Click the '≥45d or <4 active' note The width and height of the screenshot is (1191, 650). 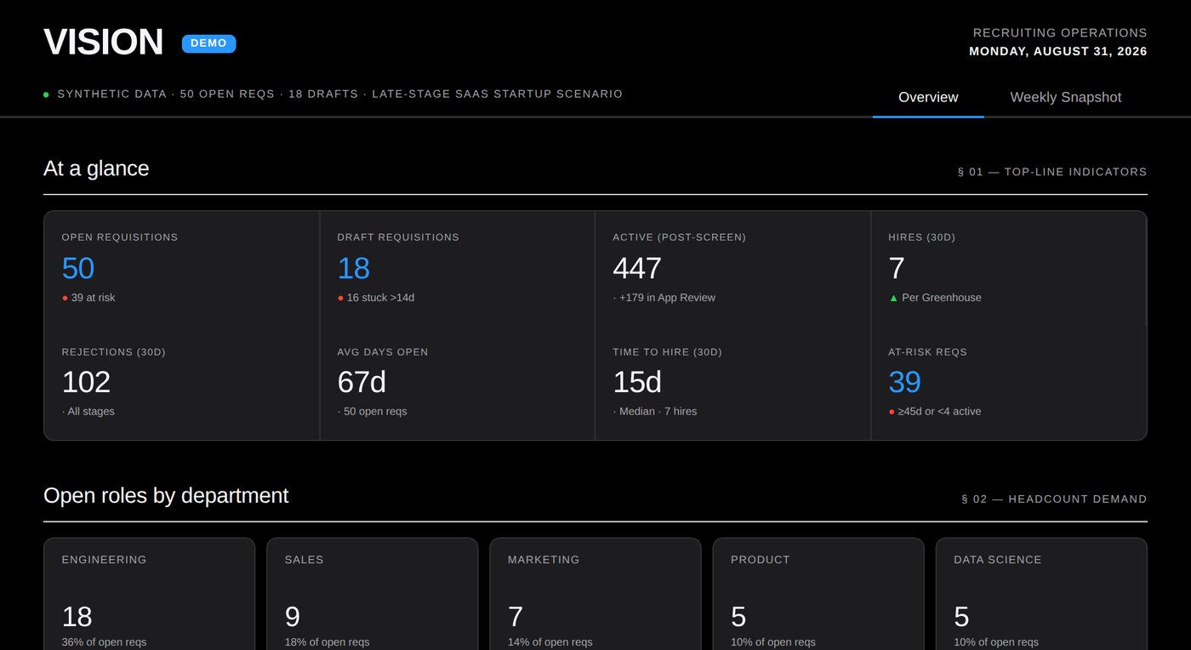pos(939,412)
